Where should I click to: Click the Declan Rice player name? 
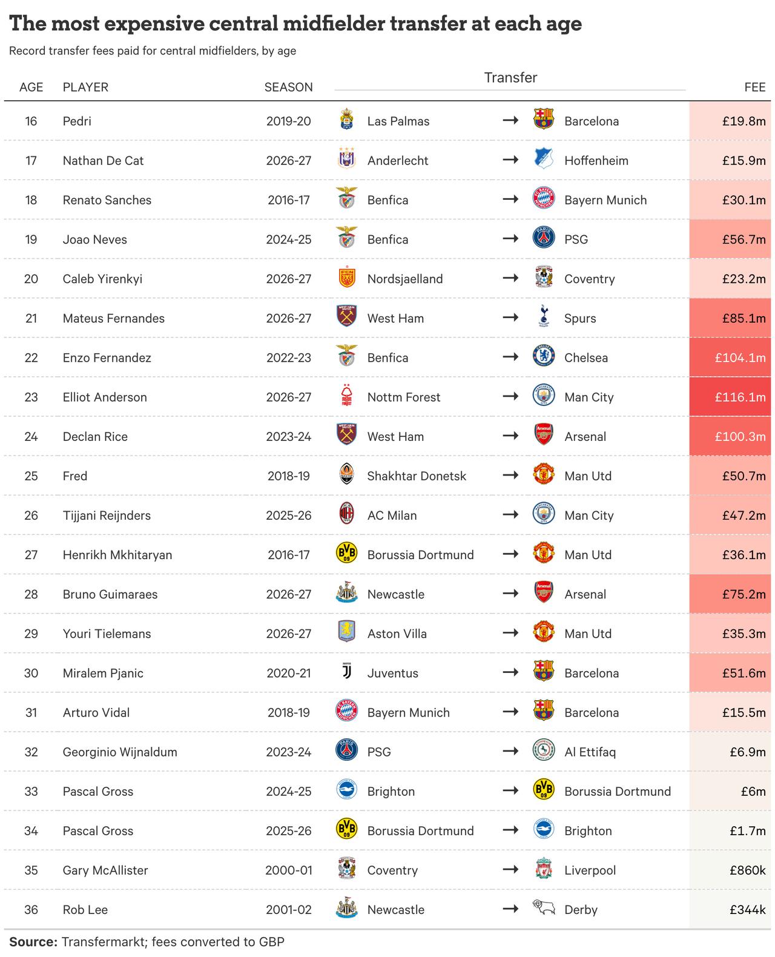click(x=95, y=437)
